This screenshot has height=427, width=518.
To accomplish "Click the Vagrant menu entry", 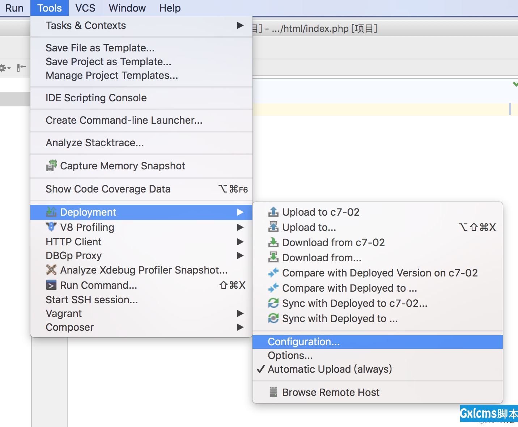I will [141, 313].
